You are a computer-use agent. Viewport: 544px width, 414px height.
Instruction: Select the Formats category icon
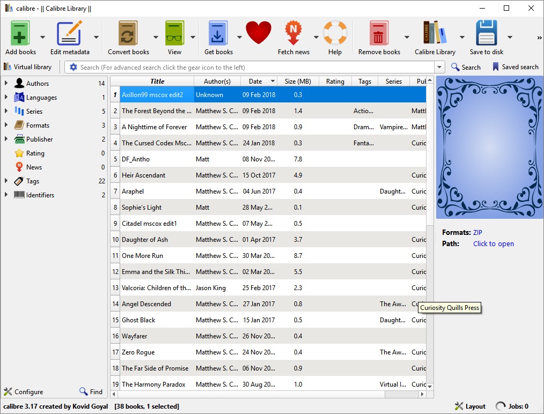pos(19,125)
